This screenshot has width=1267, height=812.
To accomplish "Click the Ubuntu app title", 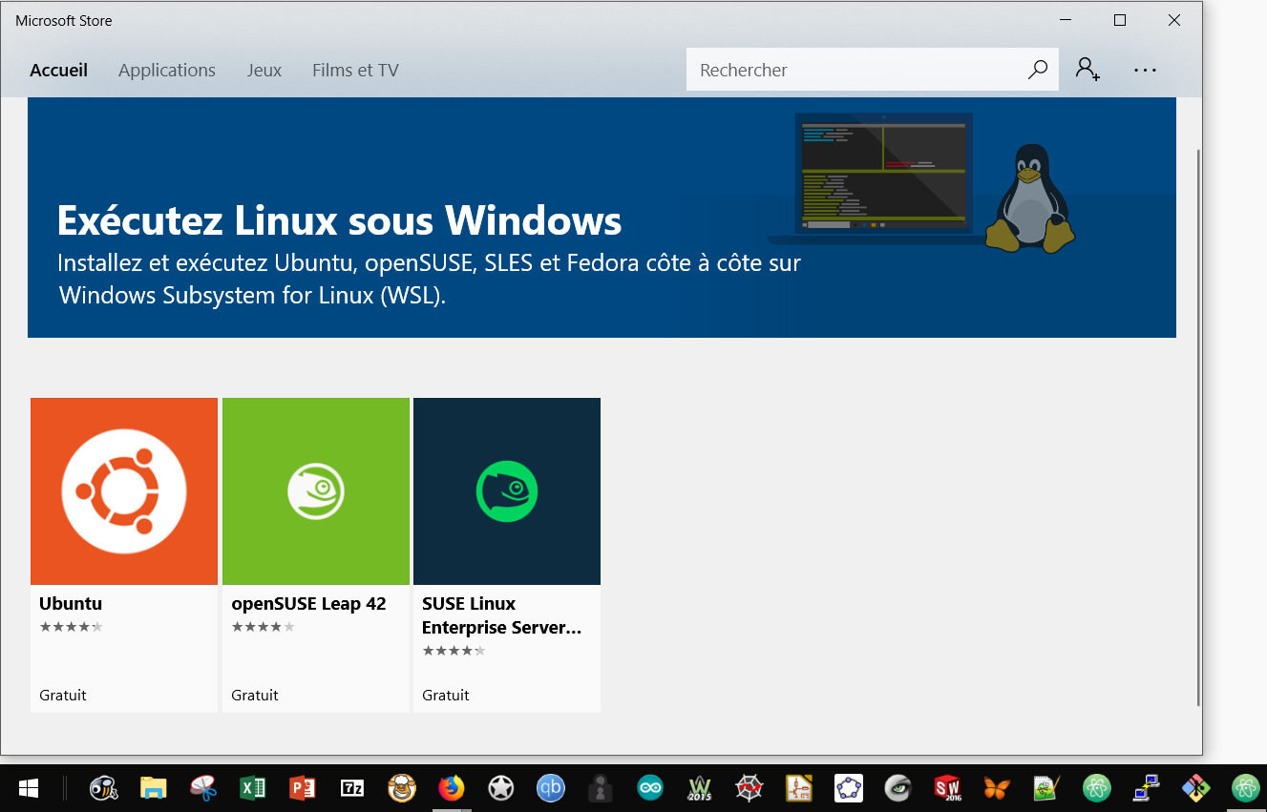I will [71, 603].
